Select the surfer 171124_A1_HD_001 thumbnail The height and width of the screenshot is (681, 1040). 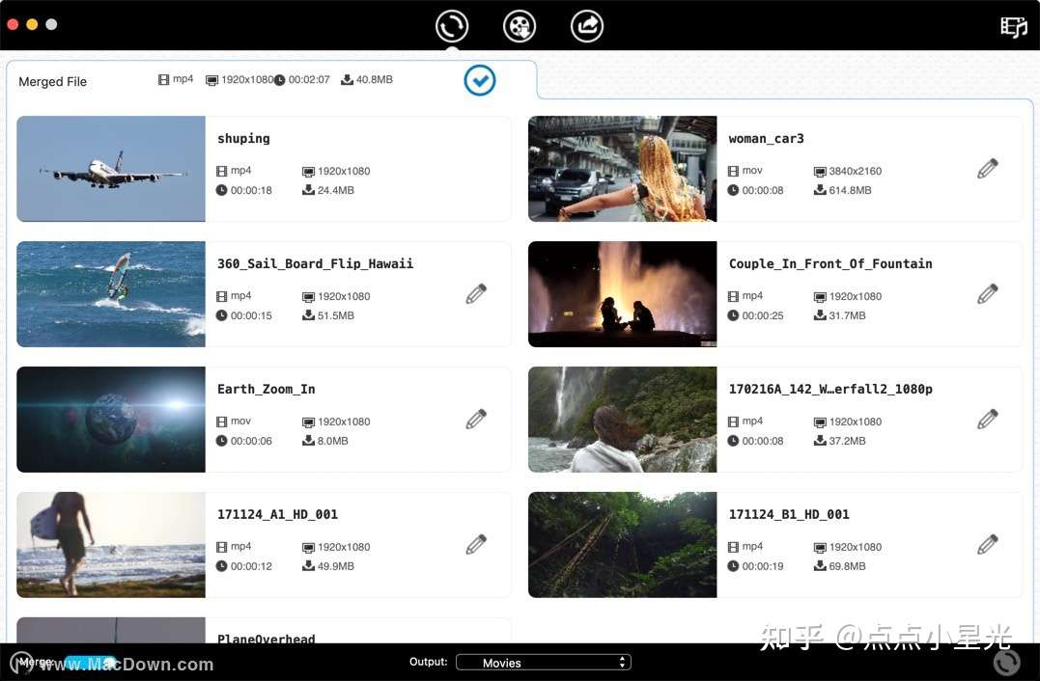[111, 545]
